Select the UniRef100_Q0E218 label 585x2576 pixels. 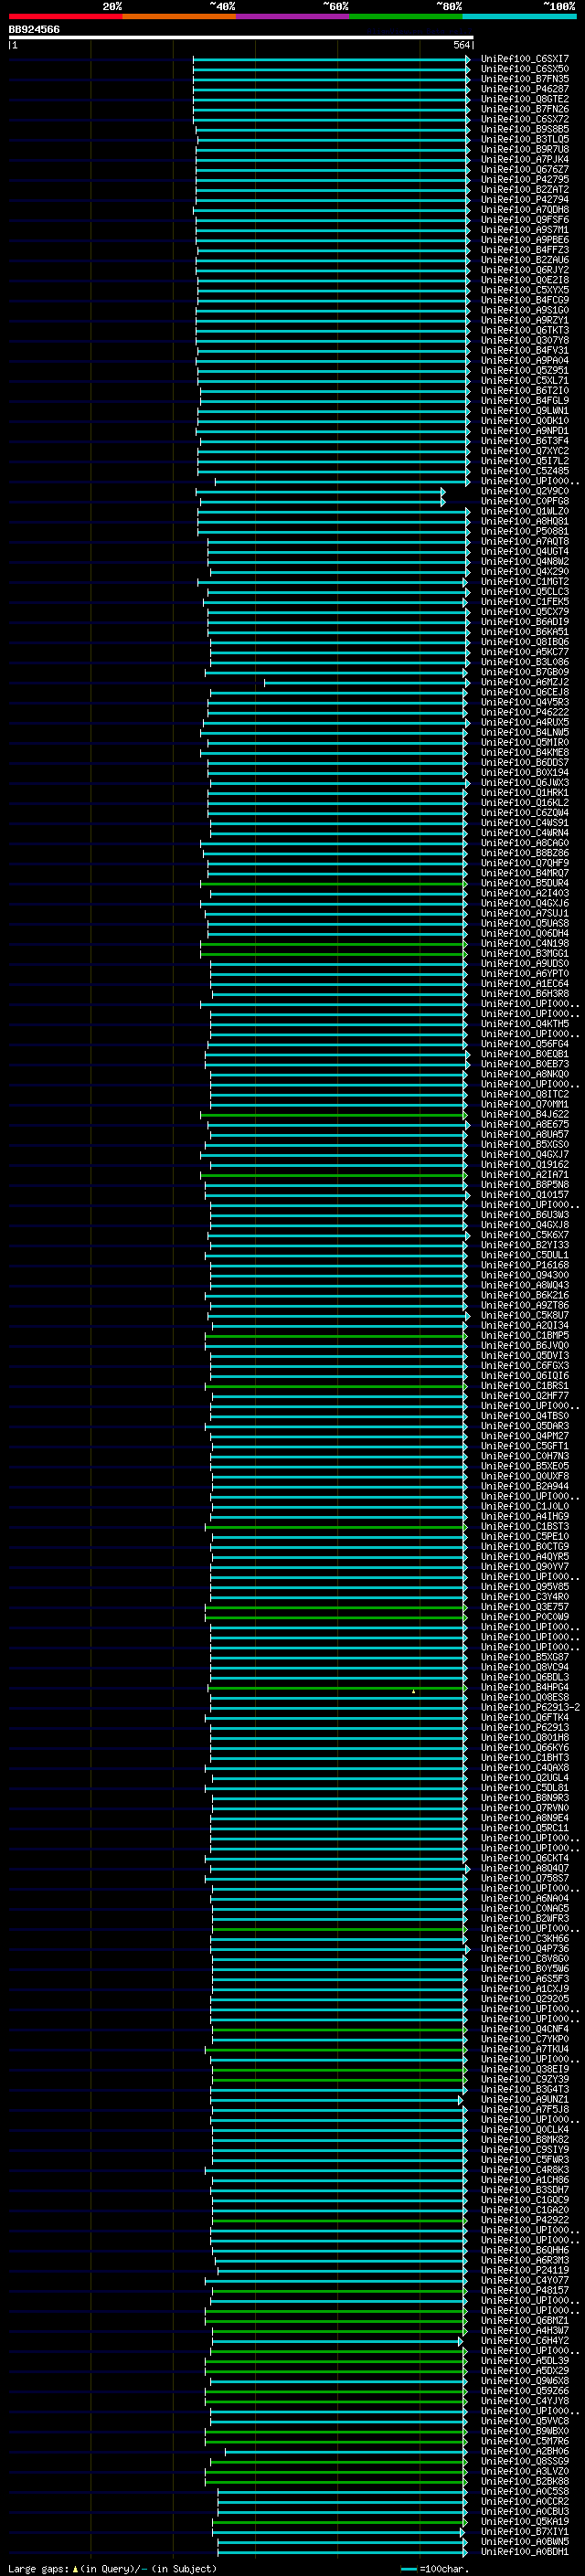click(x=525, y=280)
